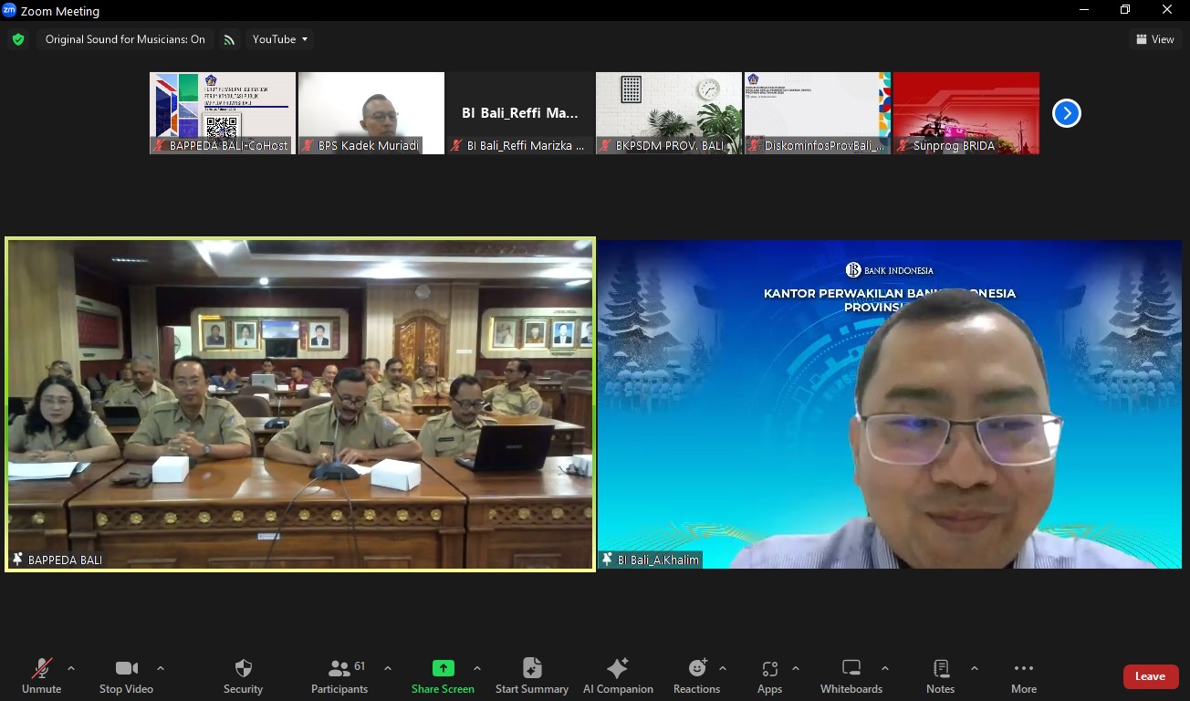Open the AI Companion sparkle icon
This screenshot has height=701, width=1190.
click(x=618, y=669)
